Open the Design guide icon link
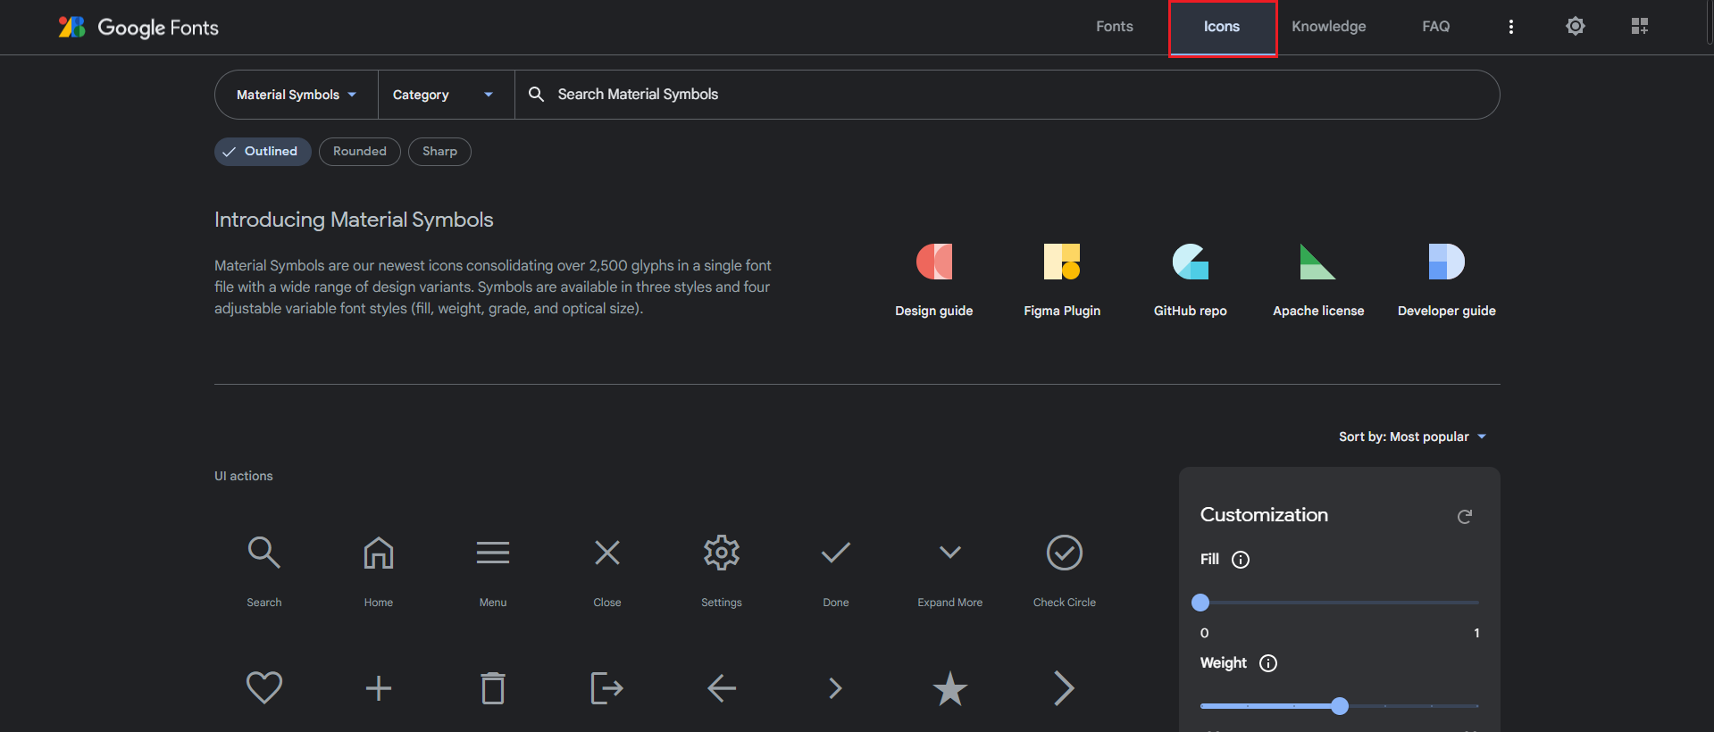 (934, 262)
